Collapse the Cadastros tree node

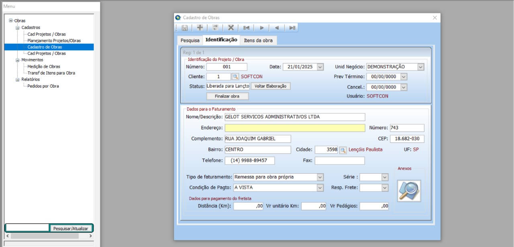click(x=17, y=28)
